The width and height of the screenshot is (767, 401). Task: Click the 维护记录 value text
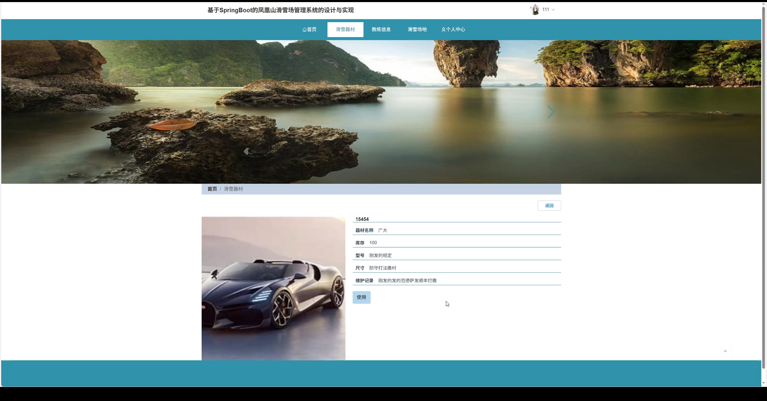click(407, 280)
